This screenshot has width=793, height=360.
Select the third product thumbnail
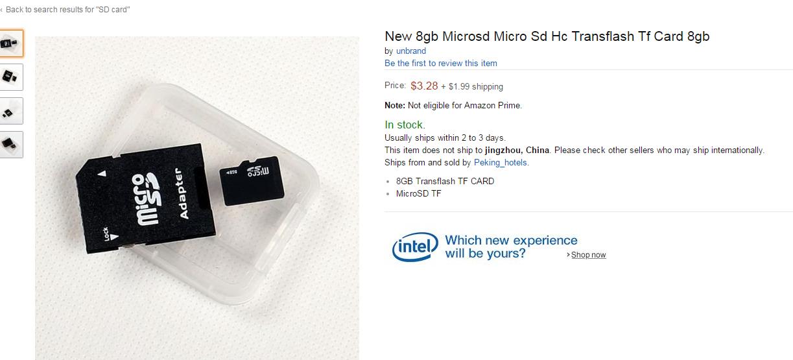pos(11,111)
